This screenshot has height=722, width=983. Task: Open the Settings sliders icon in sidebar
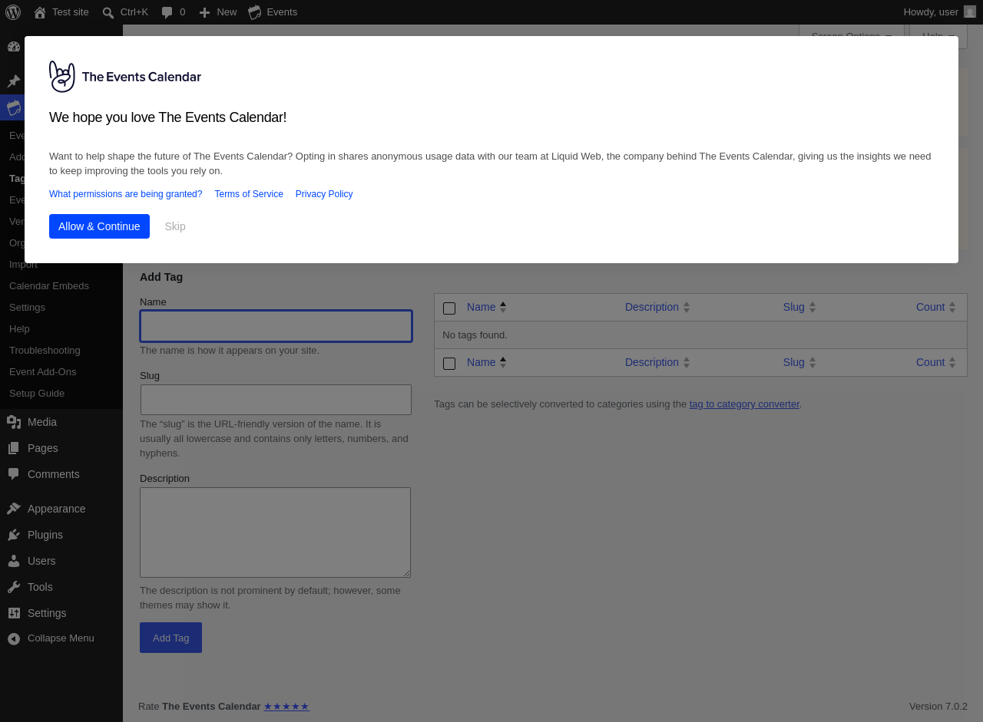click(x=14, y=613)
